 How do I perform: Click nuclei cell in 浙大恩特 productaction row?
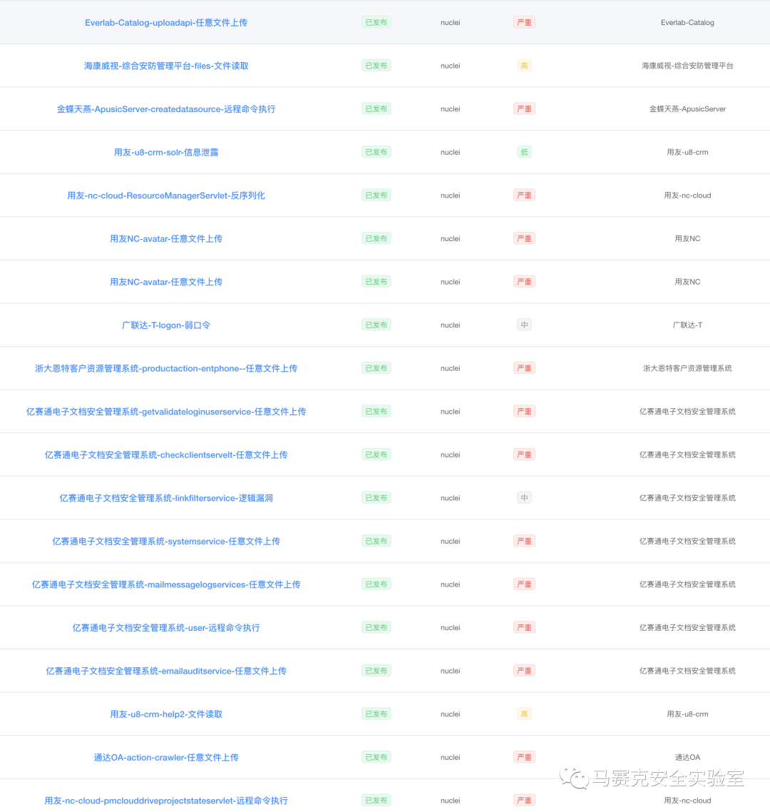point(450,369)
